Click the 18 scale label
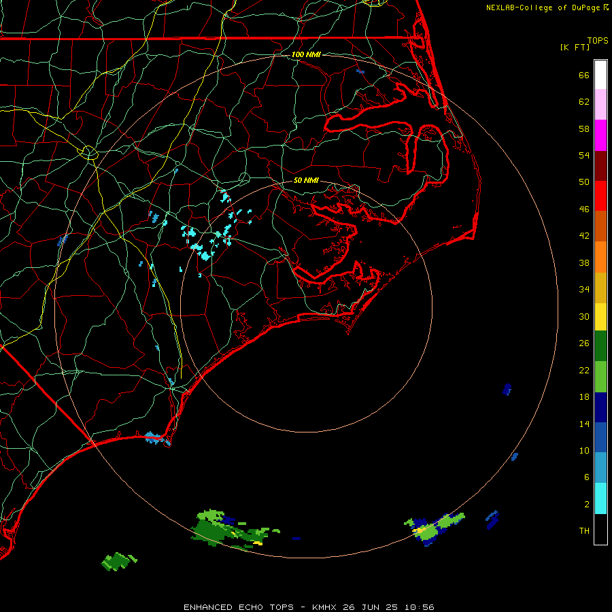The image size is (612, 612). click(x=584, y=397)
